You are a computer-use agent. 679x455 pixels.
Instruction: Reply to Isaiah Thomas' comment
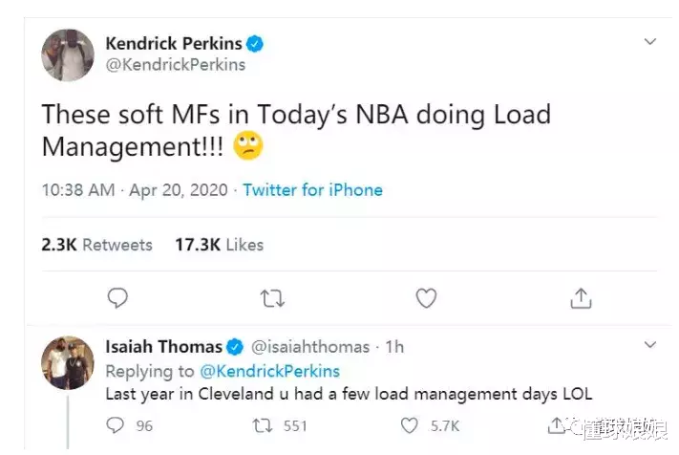117,425
